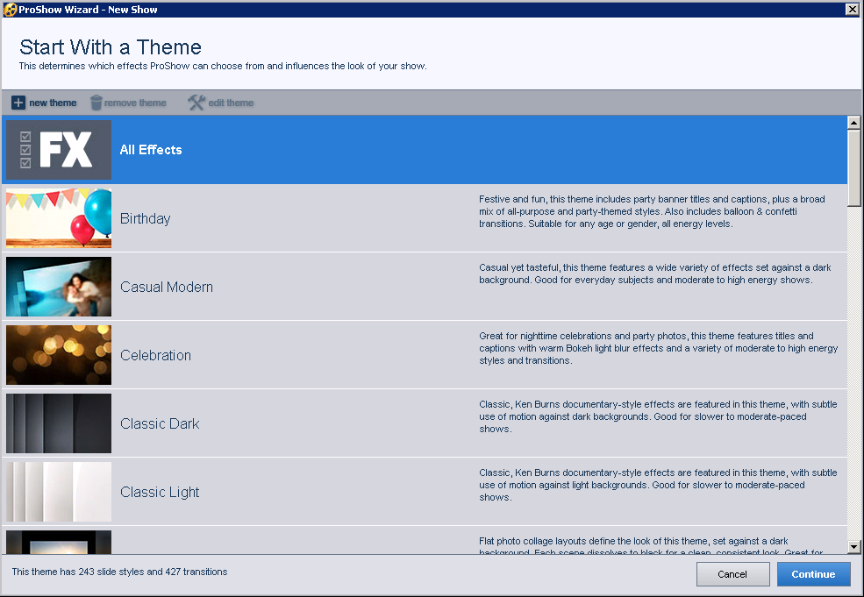Image resolution: width=864 pixels, height=597 pixels.
Task: Click the ProShow app icon in title bar
Action: tap(10, 9)
